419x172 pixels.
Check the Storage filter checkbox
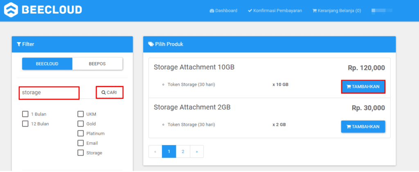coord(81,153)
